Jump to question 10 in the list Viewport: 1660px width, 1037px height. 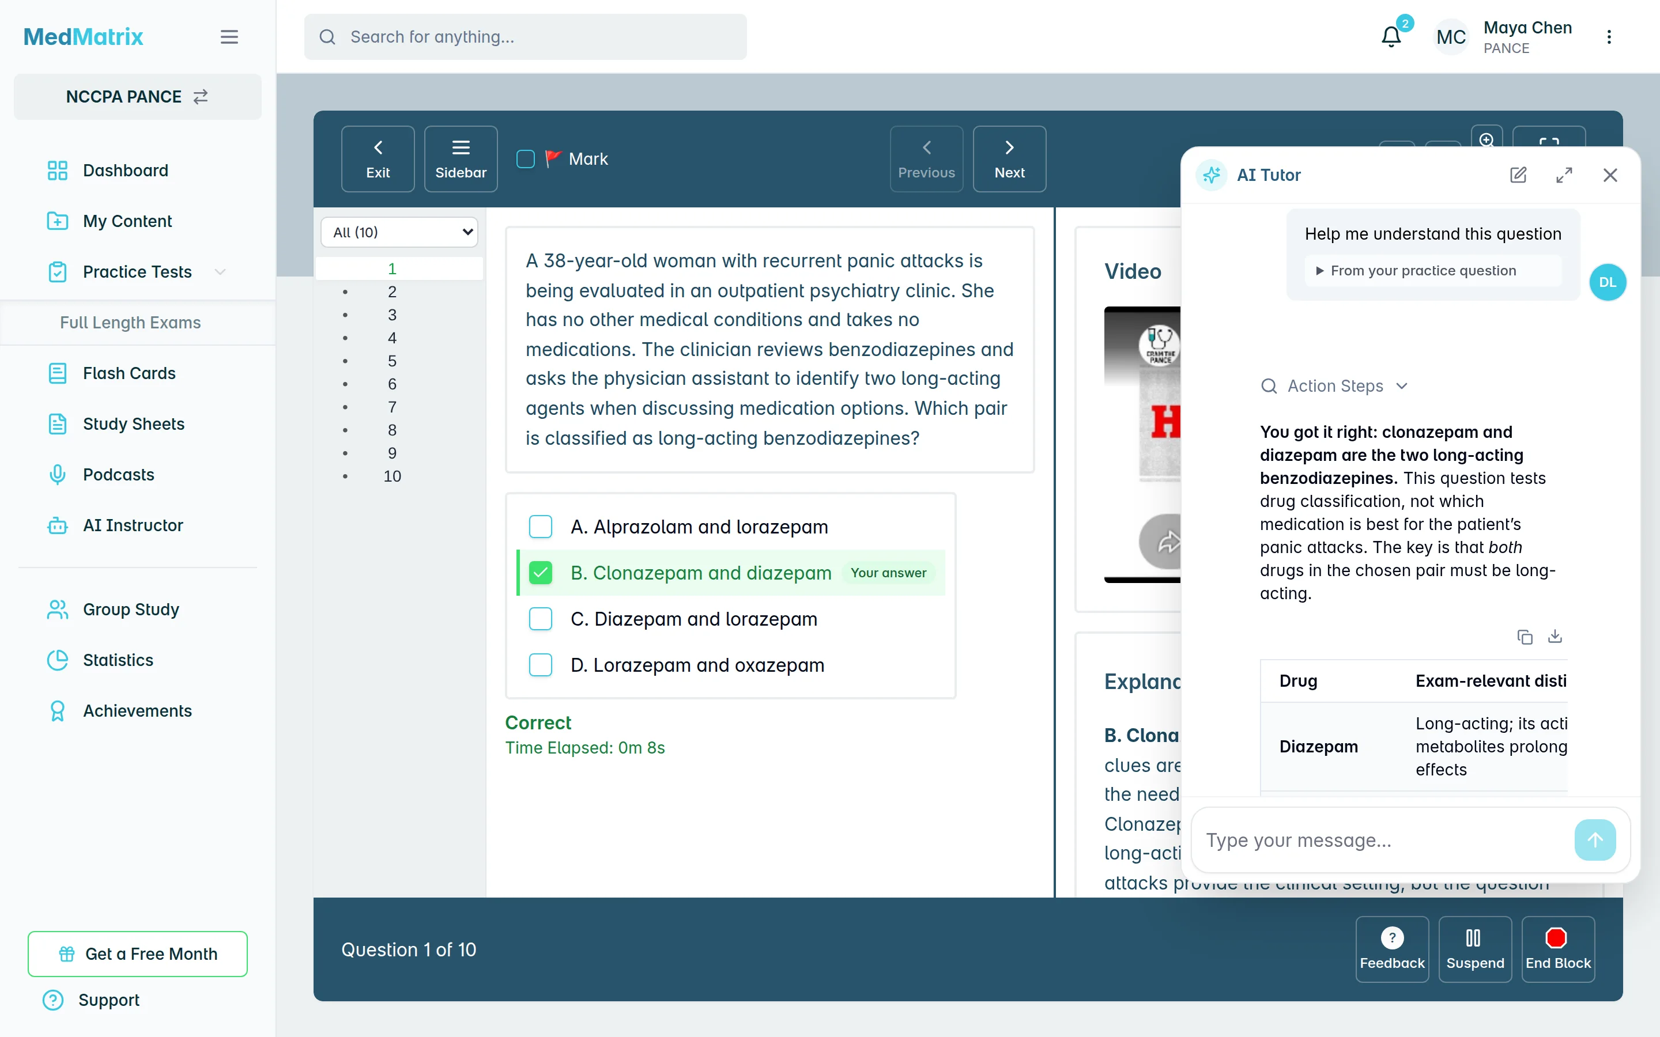click(393, 476)
